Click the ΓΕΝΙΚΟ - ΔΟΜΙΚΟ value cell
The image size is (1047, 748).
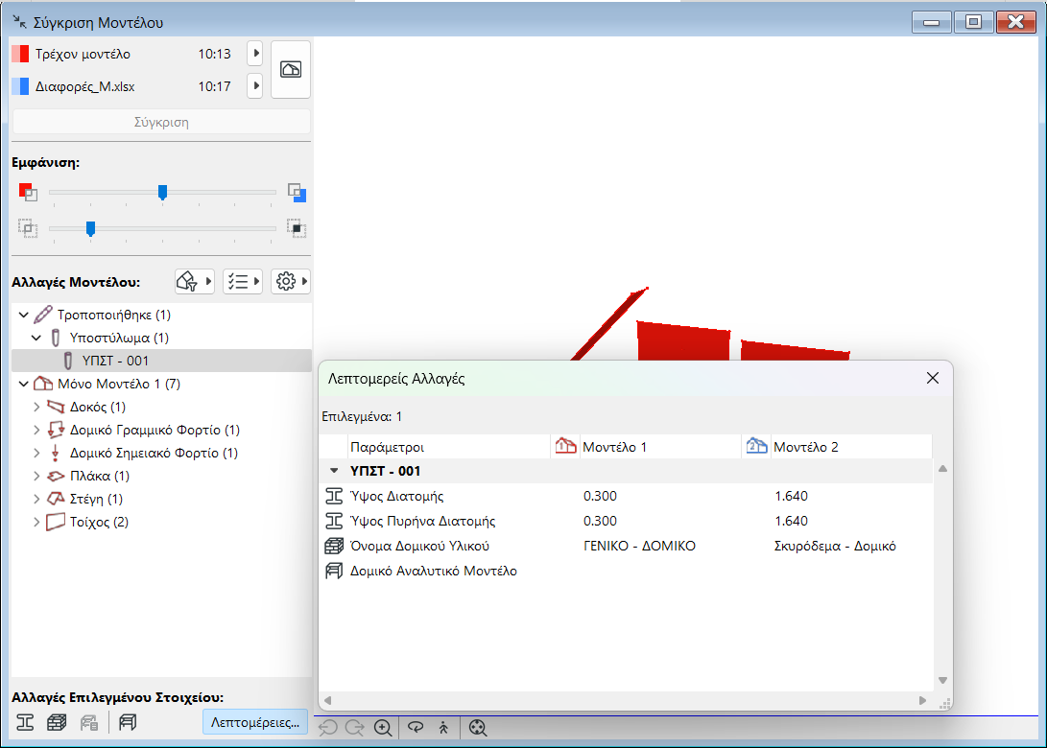click(639, 546)
